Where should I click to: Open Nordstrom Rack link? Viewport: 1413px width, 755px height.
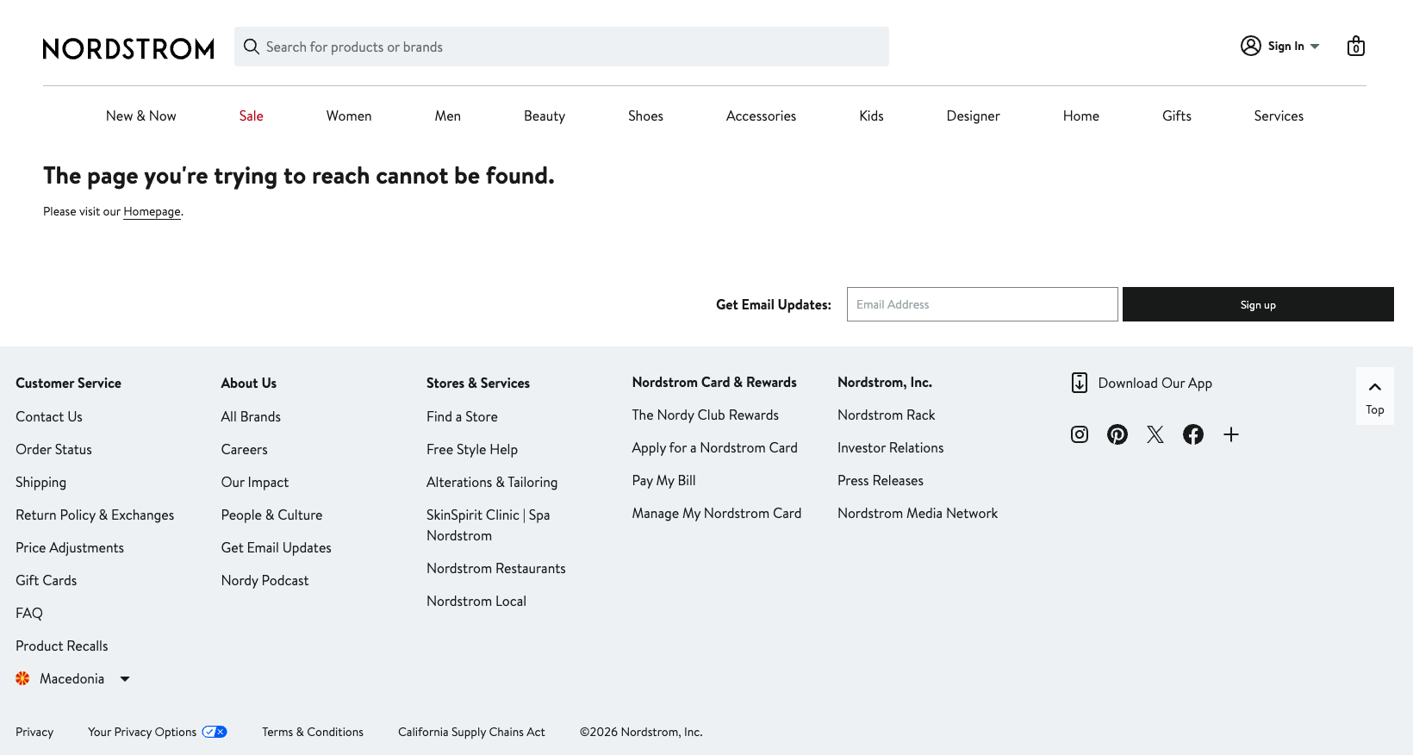pyautogui.click(x=887, y=415)
